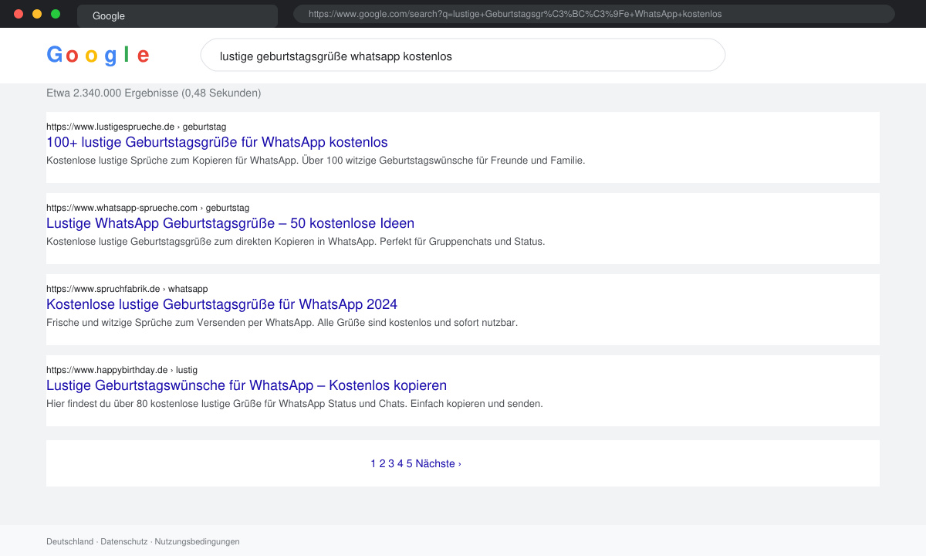Click the happybirthday.de URL breadcrumb

[x=122, y=370]
